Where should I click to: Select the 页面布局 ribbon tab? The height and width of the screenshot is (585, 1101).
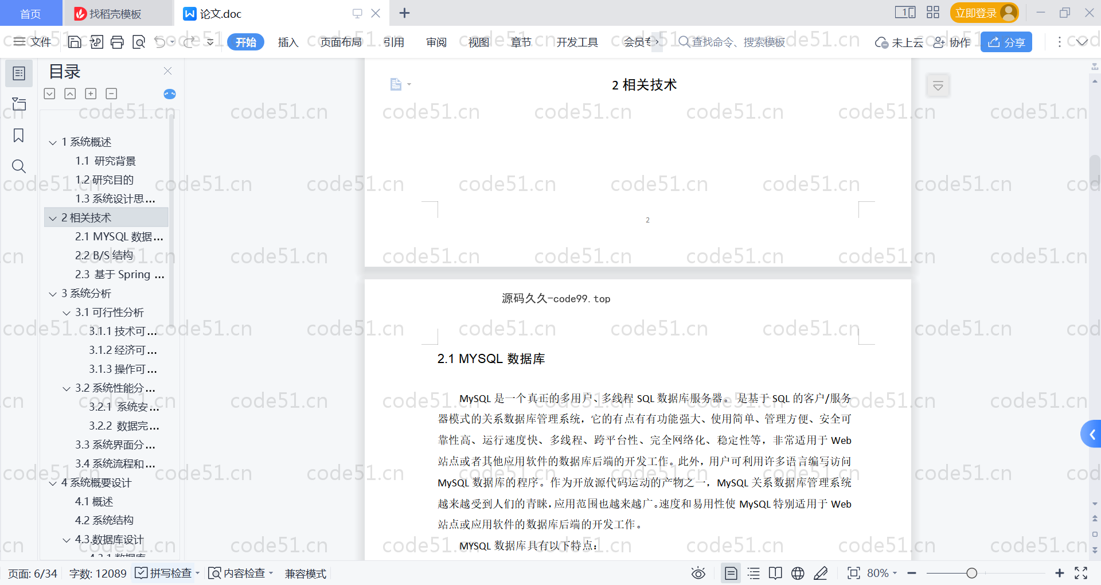341,42
